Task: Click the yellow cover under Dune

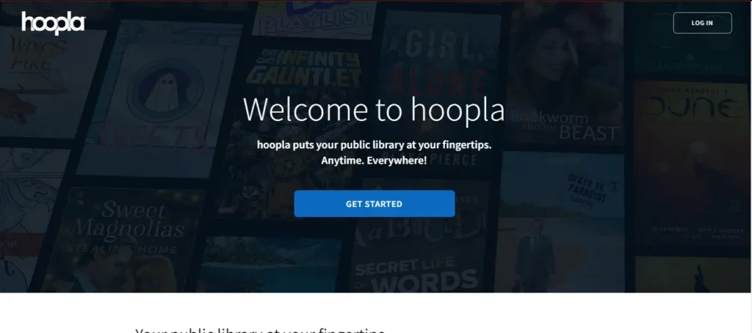Action: pyautogui.click(x=693, y=274)
